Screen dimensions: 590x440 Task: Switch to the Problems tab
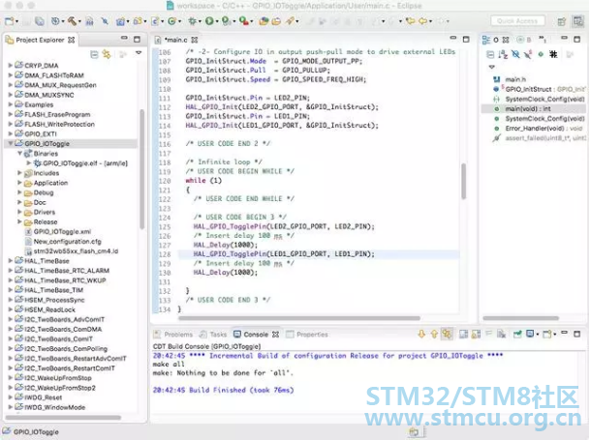(173, 335)
